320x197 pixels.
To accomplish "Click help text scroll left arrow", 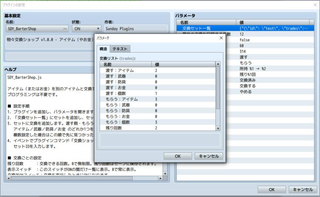I will (8, 178).
